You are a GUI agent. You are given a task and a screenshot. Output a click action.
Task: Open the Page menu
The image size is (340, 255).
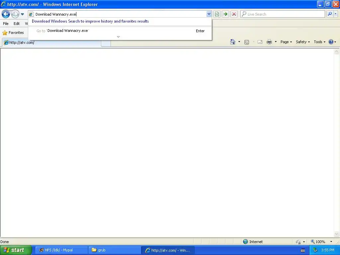click(286, 42)
